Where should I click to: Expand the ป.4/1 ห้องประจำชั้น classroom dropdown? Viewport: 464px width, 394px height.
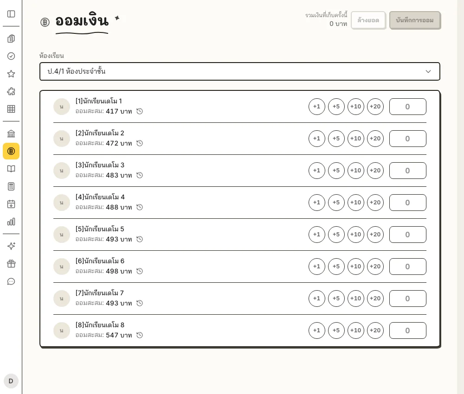[x=240, y=71]
